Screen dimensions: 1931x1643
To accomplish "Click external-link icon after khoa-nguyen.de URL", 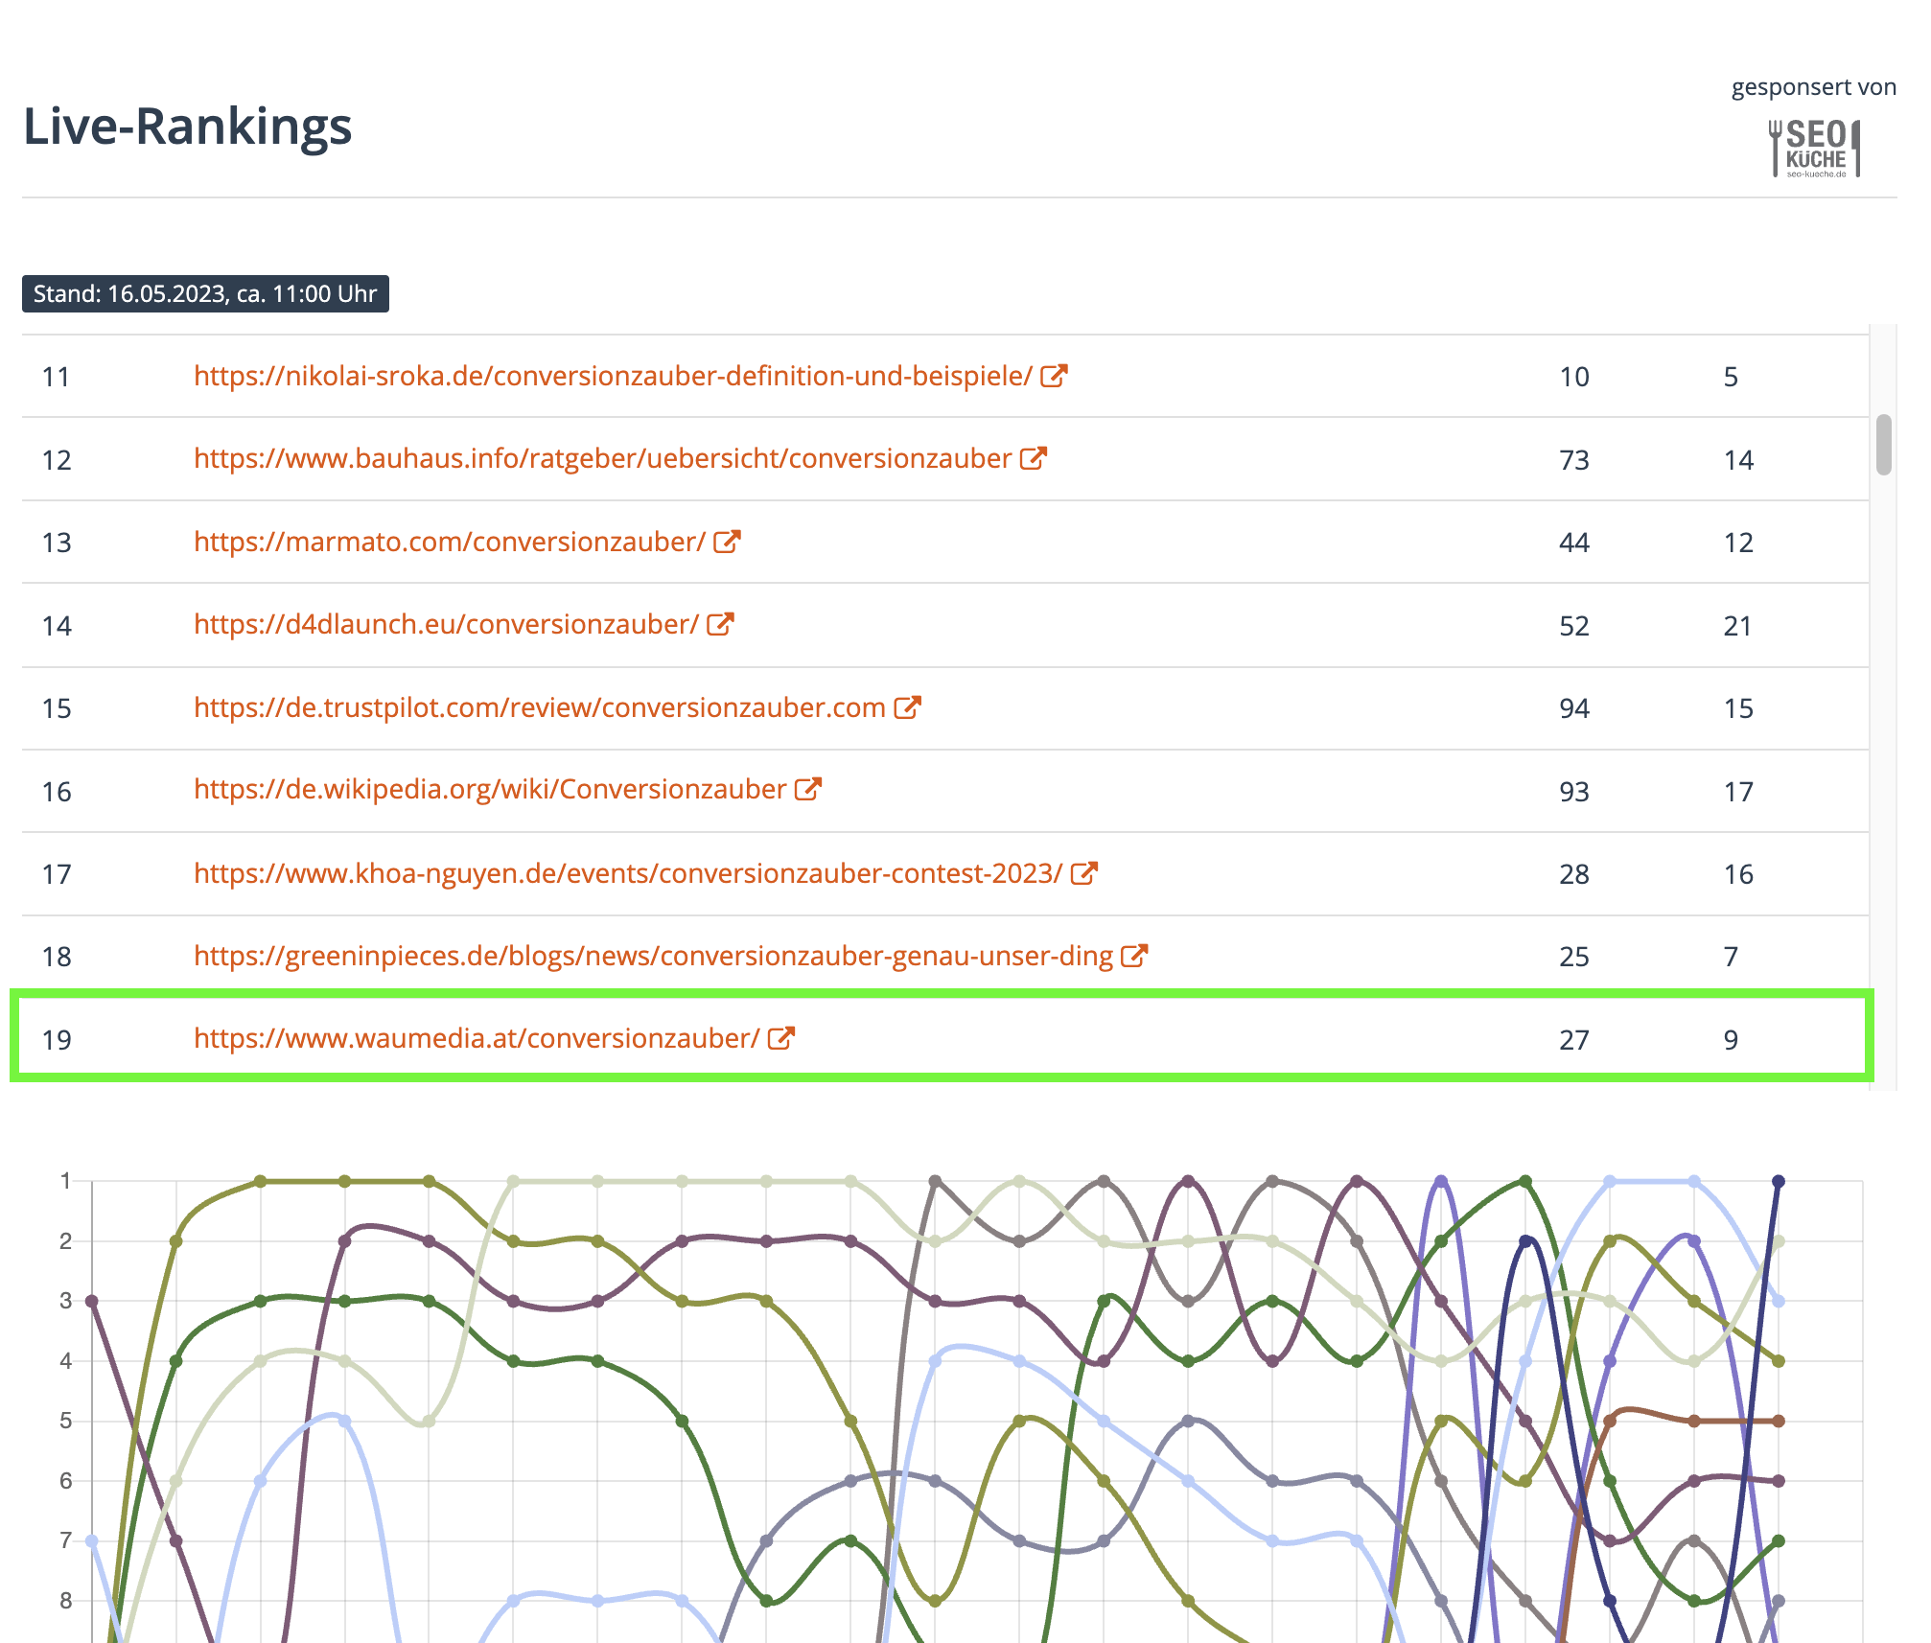I will click(1083, 873).
